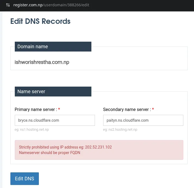194x188 pixels.
Task: Click the 'Nameserver should be proper FQDN' notice
Action: tap(50, 153)
